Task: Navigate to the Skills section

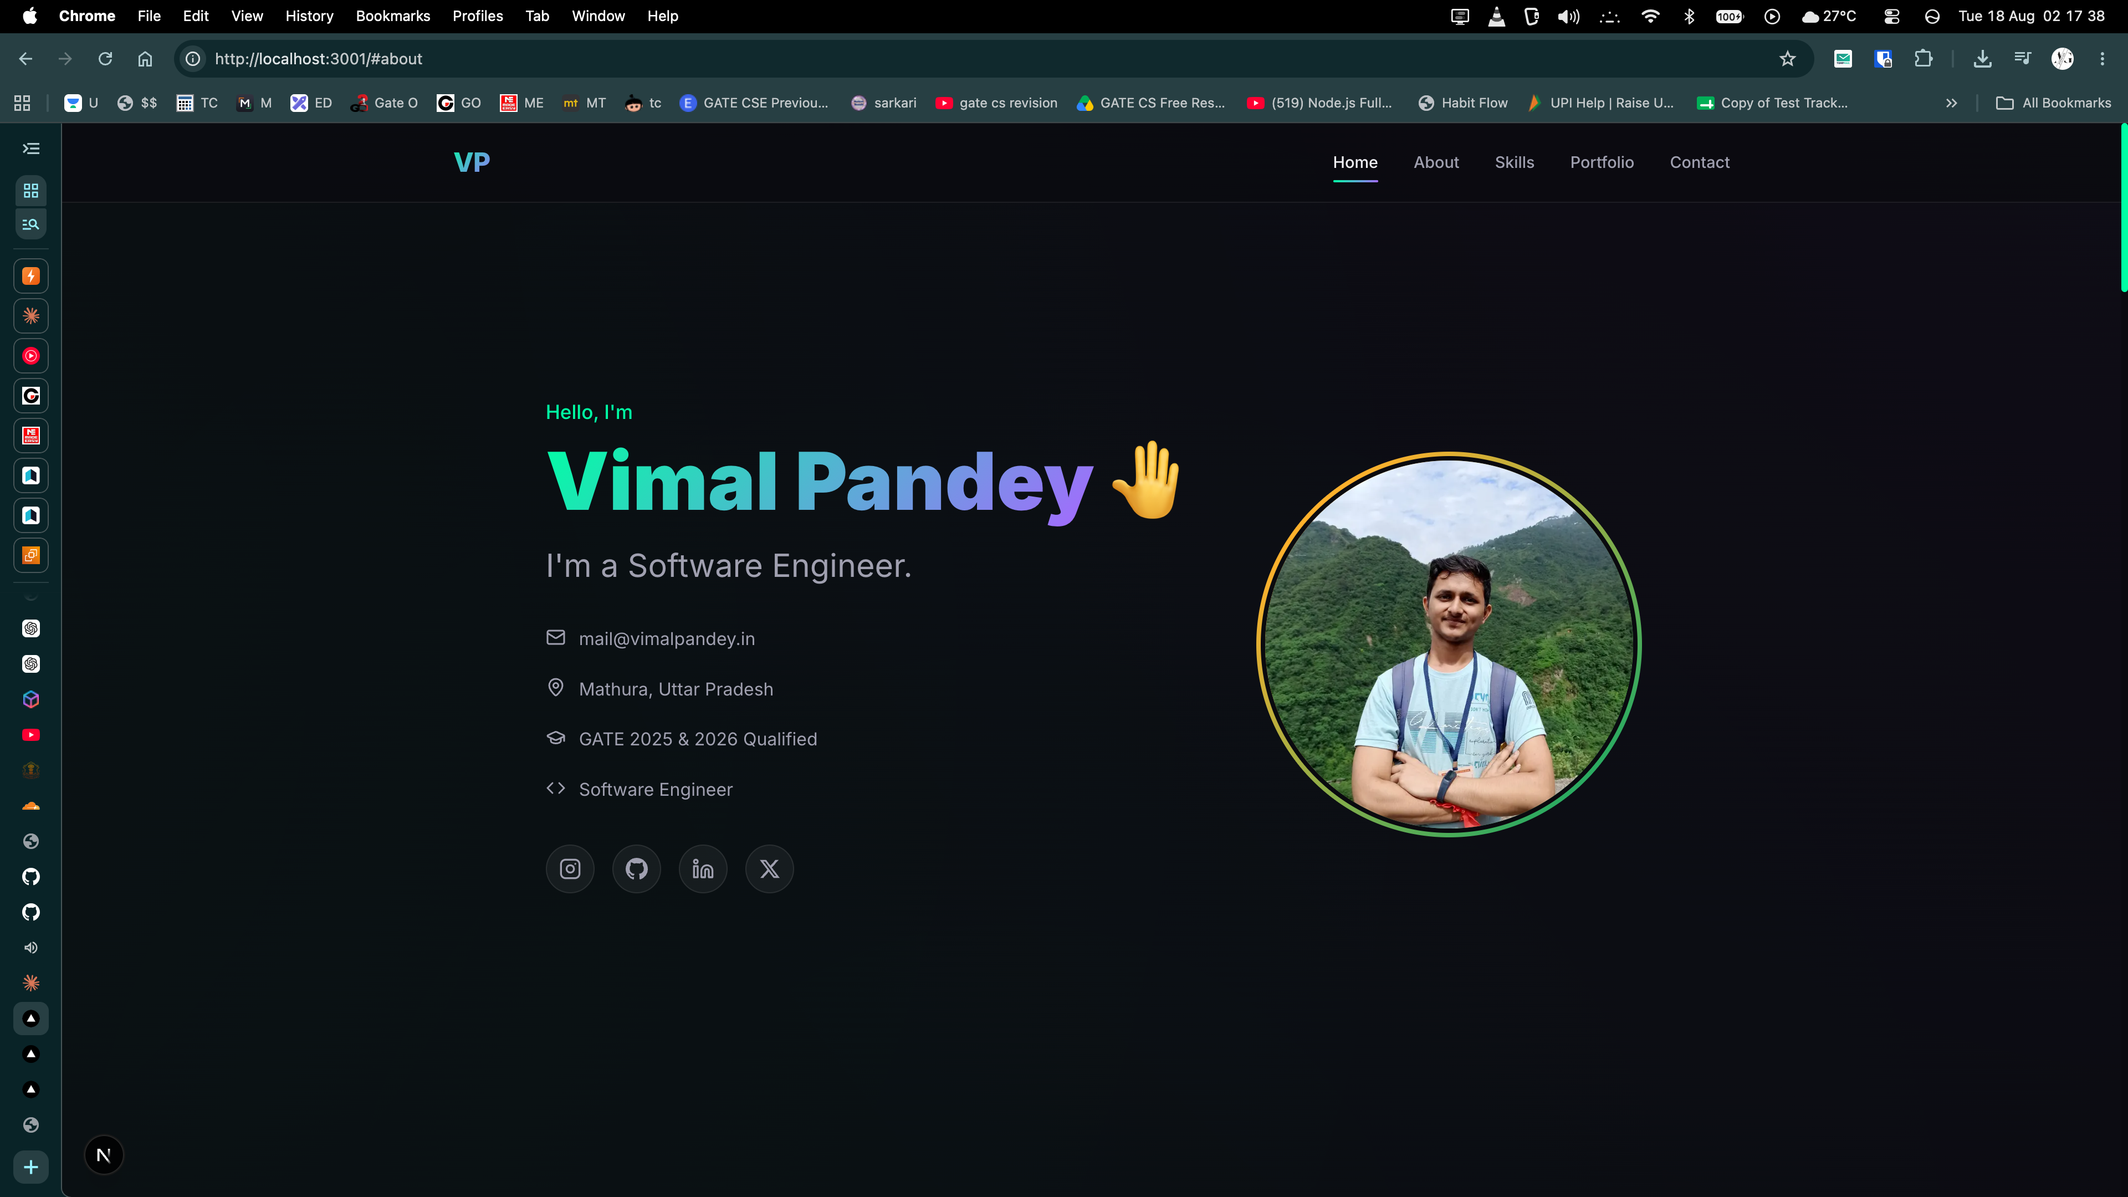Action: coord(1514,163)
